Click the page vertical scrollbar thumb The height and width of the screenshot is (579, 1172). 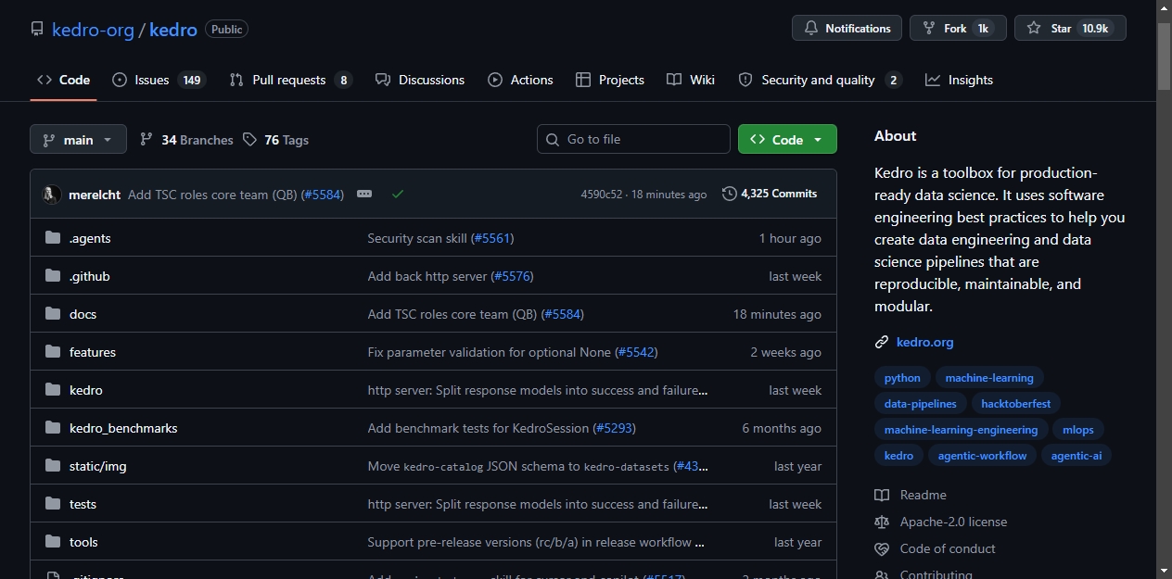1164,56
